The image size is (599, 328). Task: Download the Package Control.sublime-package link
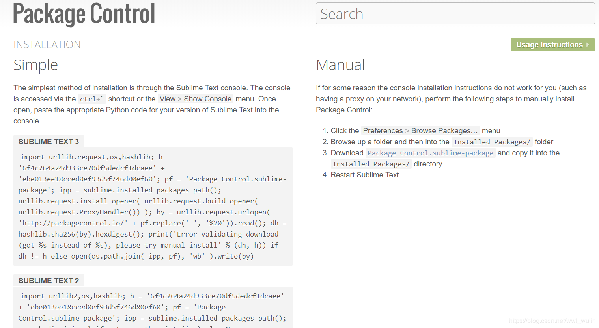tap(430, 153)
